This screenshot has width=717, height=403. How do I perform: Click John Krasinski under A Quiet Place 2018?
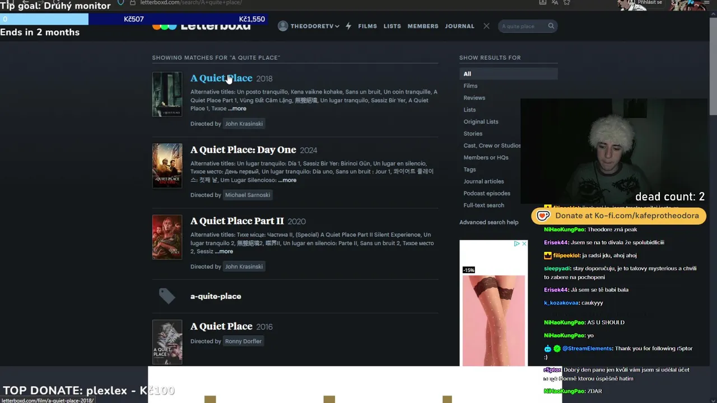click(x=244, y=124)
